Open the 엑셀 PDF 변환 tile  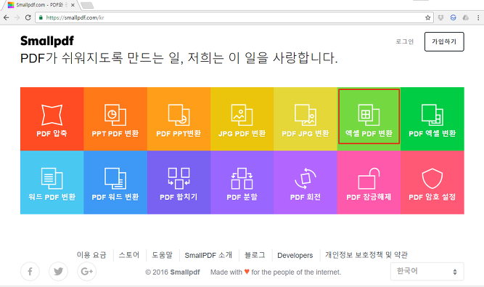(x=369, y=119)
